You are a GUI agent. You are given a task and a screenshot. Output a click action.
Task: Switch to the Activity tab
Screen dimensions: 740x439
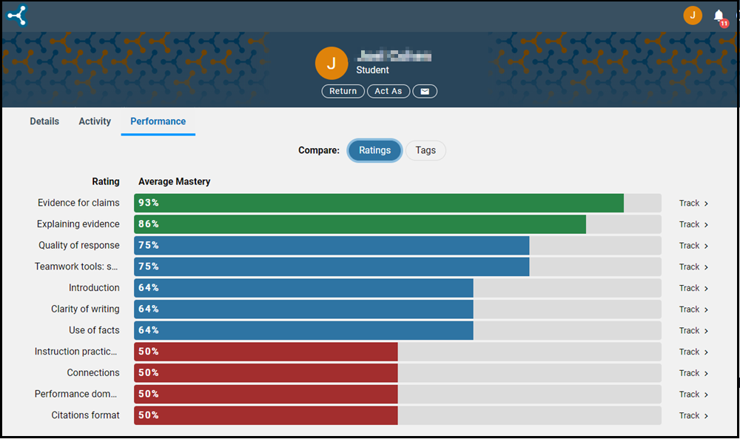[x=95, y=121]
